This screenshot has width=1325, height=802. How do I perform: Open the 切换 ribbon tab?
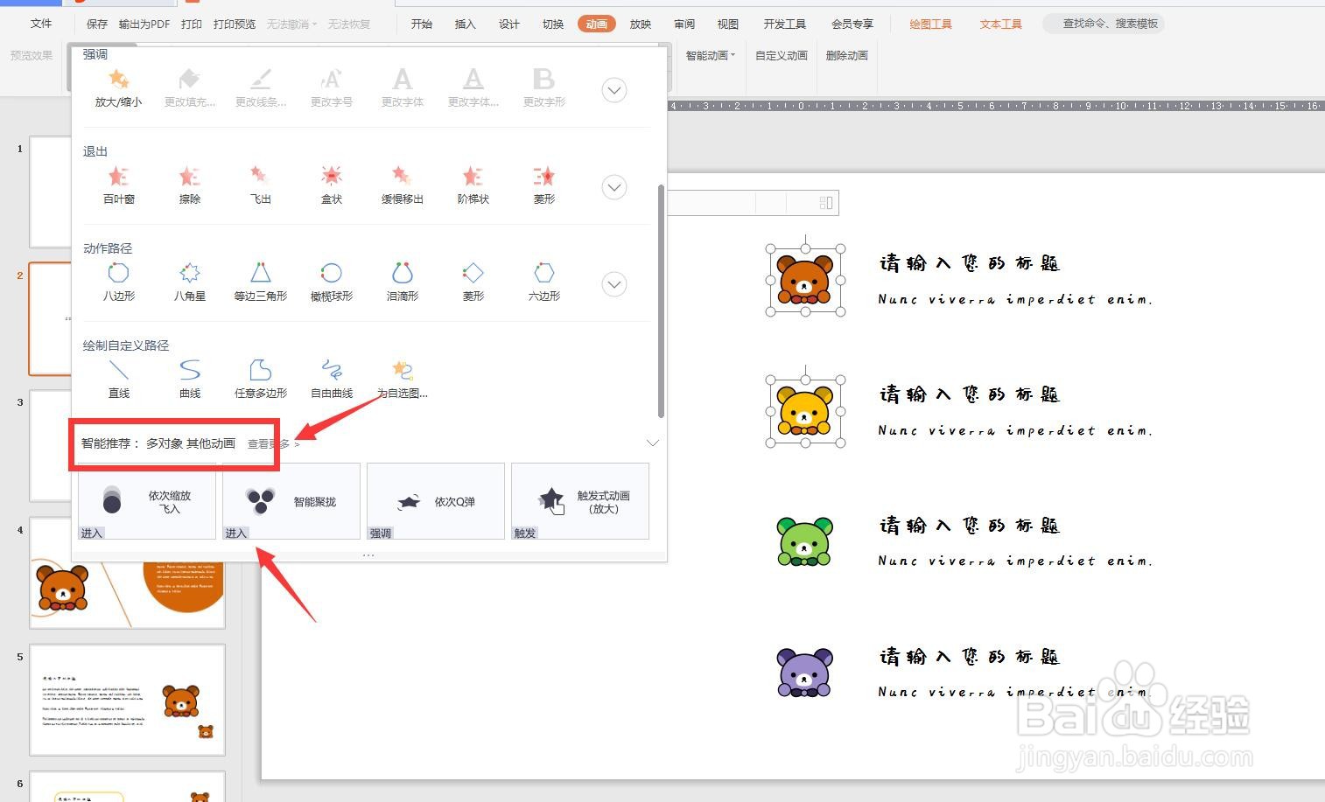coord(553,24)
